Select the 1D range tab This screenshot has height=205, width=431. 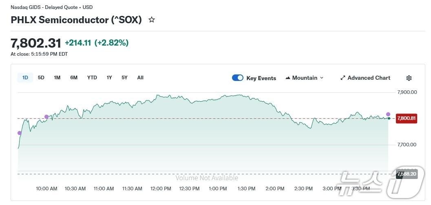25,78
